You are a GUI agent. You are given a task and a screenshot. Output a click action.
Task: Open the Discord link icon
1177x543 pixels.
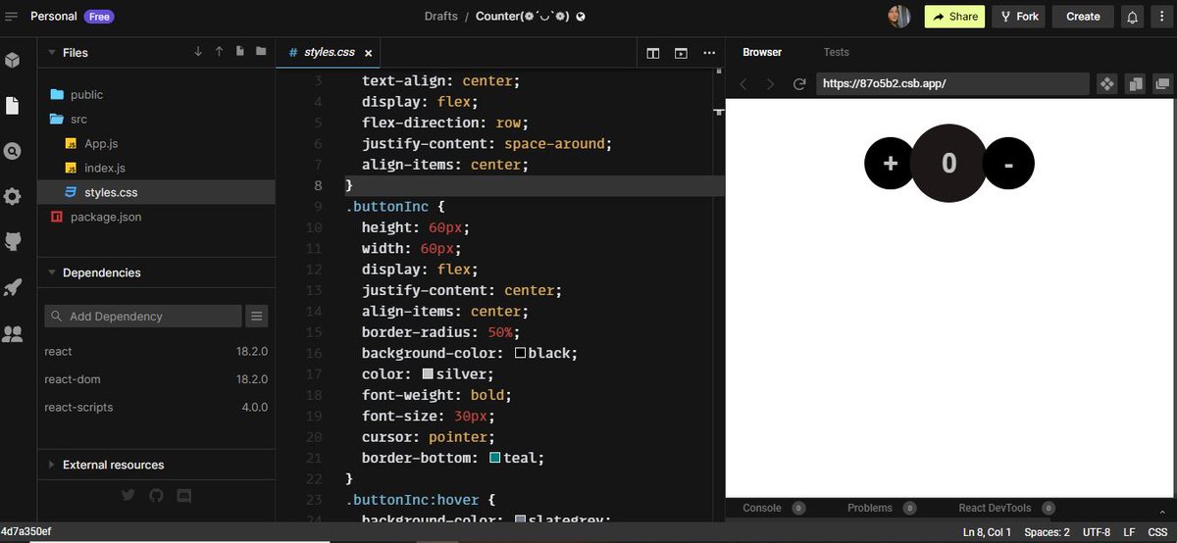coord(182,496)
